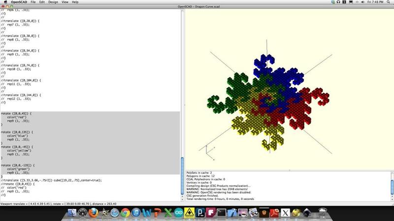Click the volume icon in the menu bar
The width and height of the screenshot is (394, 221).
tap(362, 2)
